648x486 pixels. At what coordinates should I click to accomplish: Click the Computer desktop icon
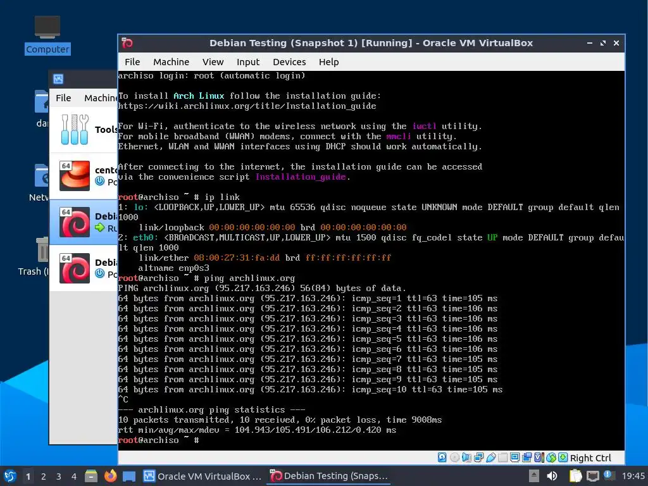click(x=47, y=35)
